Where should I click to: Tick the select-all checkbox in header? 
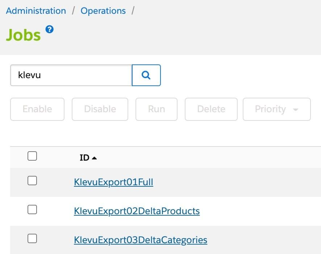point(32,156)
